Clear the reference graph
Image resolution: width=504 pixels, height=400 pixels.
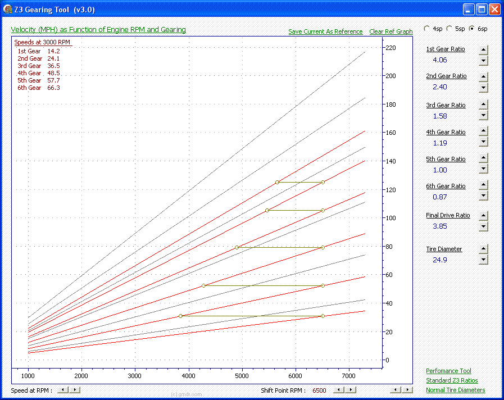click(391, 31)
